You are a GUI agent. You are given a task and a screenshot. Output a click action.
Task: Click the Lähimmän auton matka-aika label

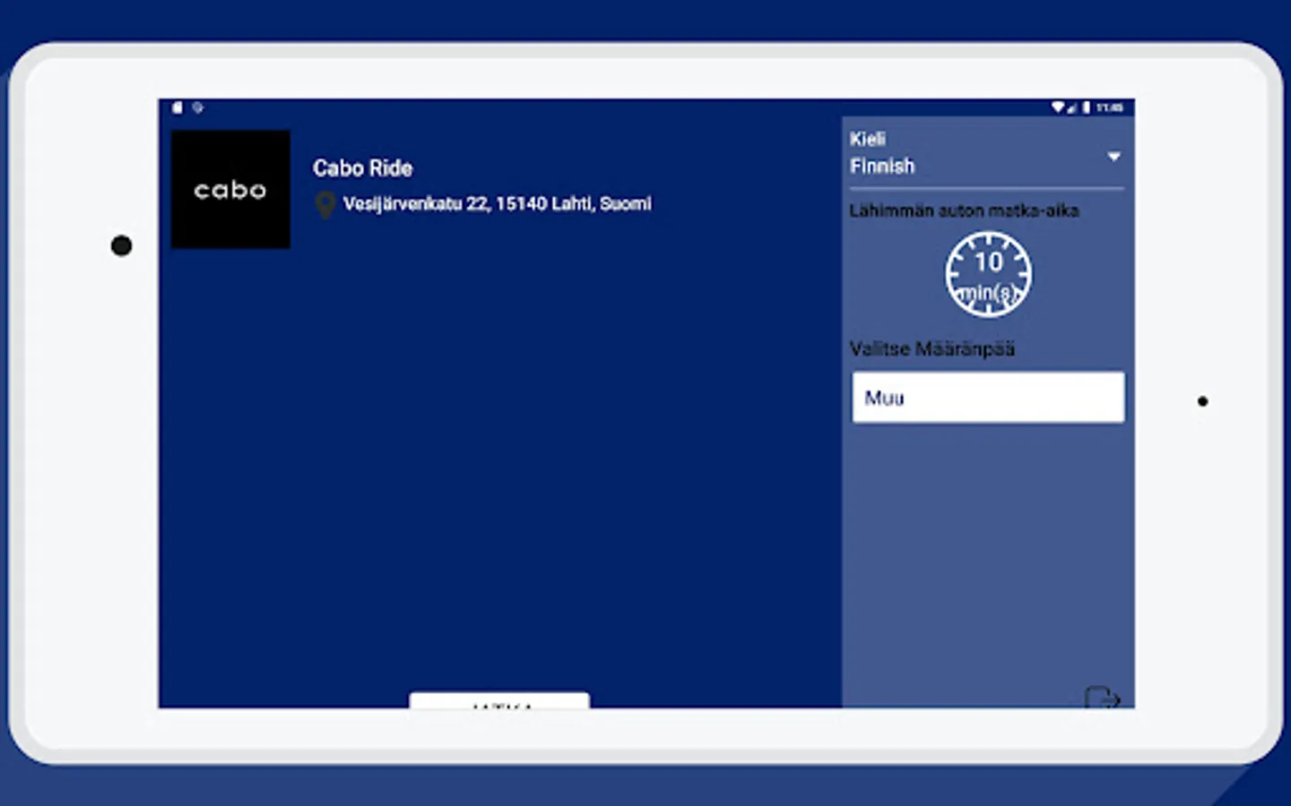(x=965, y=211)
